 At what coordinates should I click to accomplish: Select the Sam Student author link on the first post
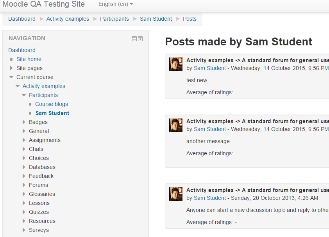coord(209,68)
